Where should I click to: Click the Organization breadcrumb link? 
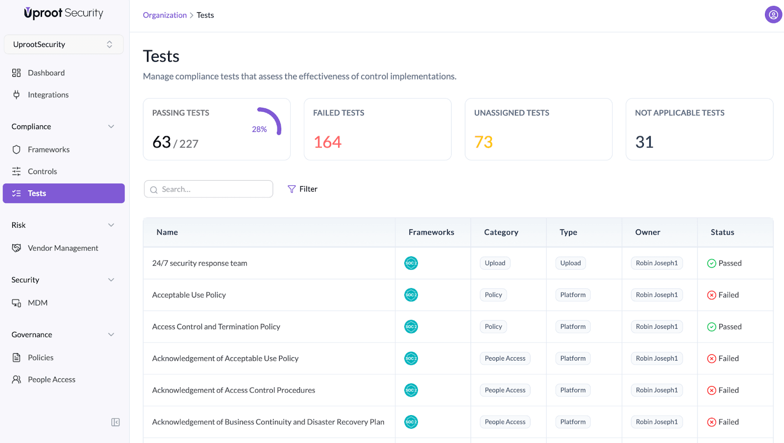[x=165, y=15]
